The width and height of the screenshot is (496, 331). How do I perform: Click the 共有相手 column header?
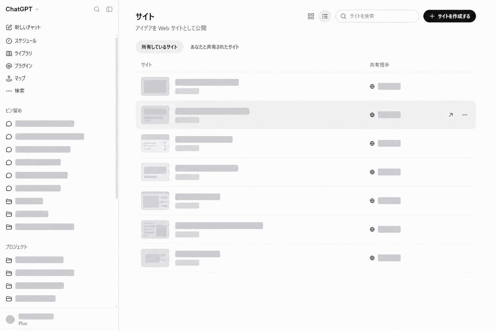coord(379,65)
